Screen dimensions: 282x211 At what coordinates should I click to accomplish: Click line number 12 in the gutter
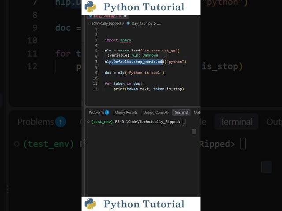coord(95,89)
